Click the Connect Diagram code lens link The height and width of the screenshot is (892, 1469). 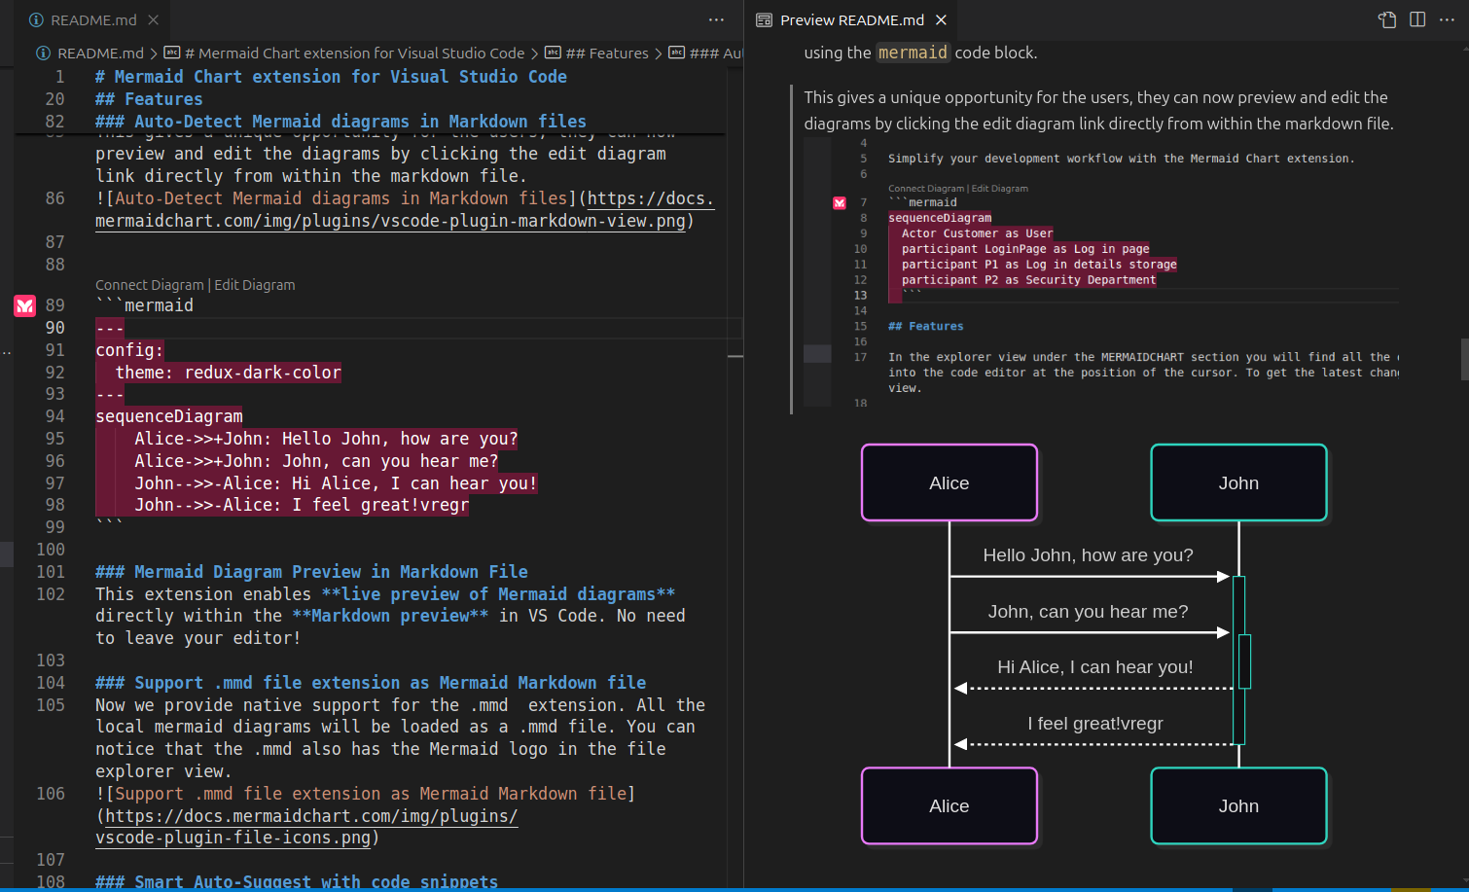[x=149, y=284]
